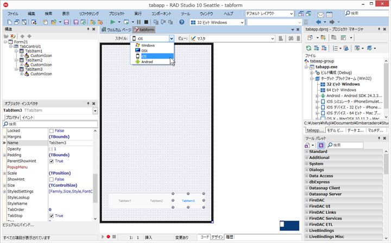The width and height of the screenshot is (391, 243).
Task: Expand the Standard palette category
Action: (307, 152)
